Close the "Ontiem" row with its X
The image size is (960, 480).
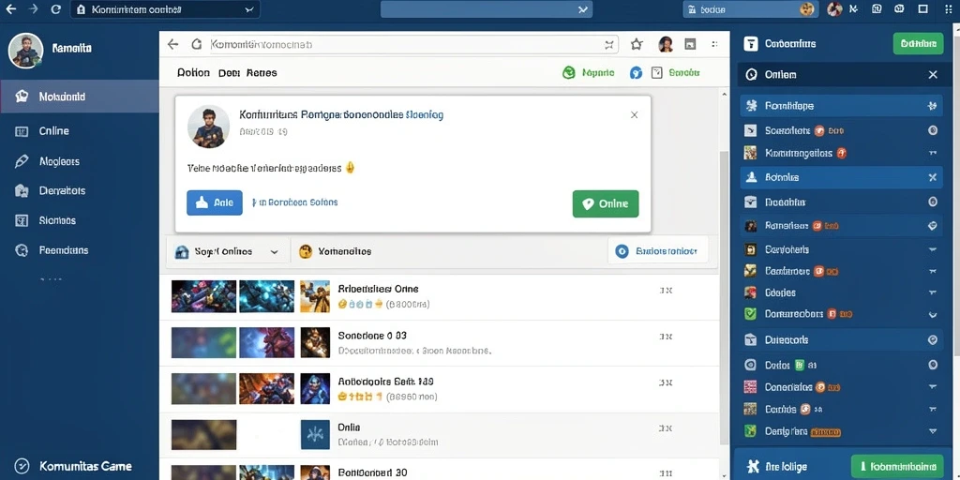(x=933, y=75)
